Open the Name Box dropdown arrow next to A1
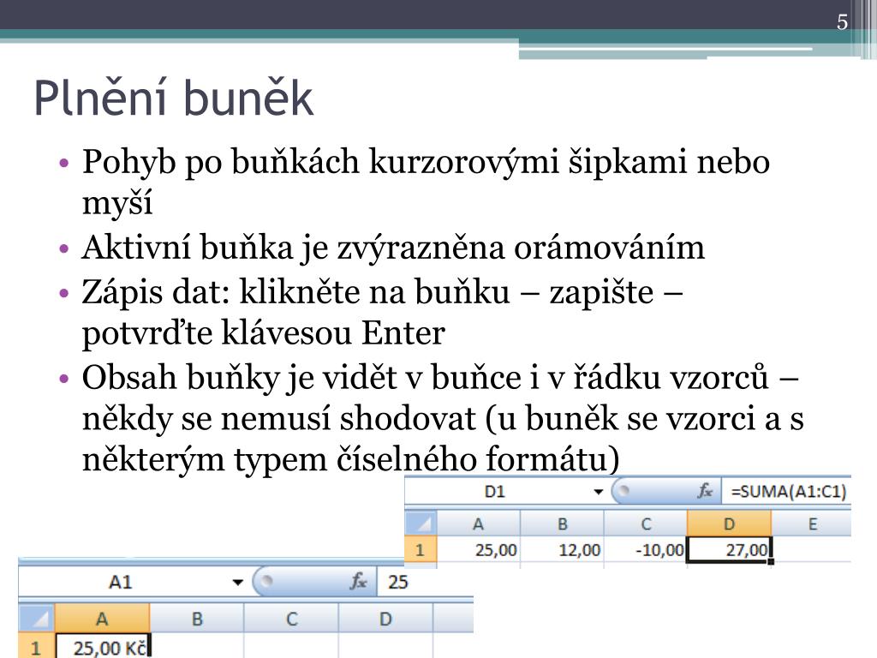 point(238,583)
